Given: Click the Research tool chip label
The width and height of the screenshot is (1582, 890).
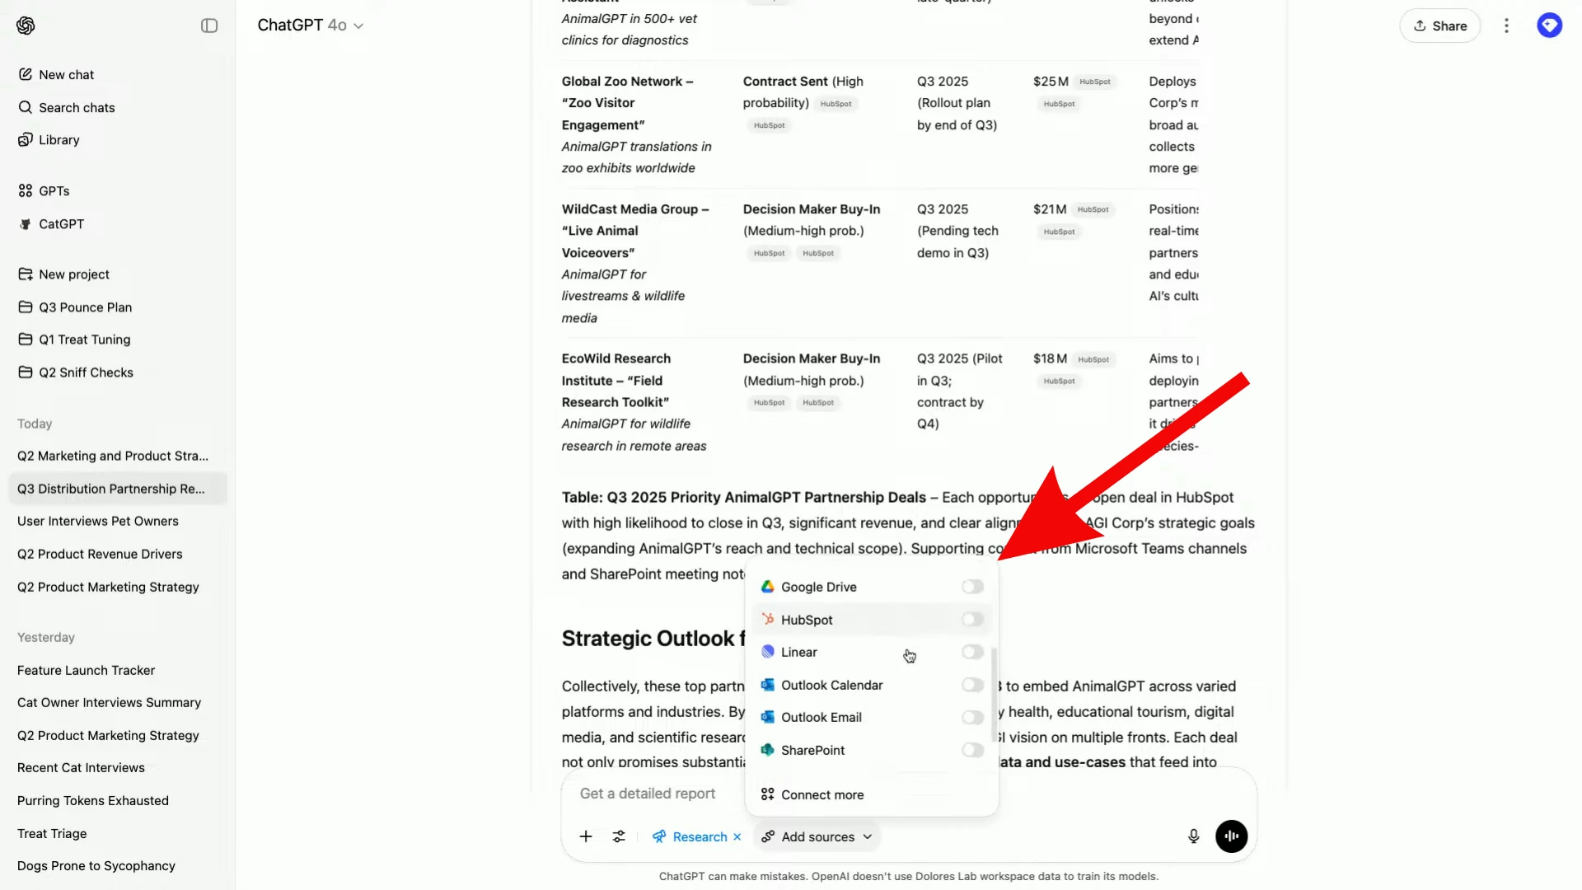Looking at the screenshot, I should pyautogui.click(x=700, y=836).
